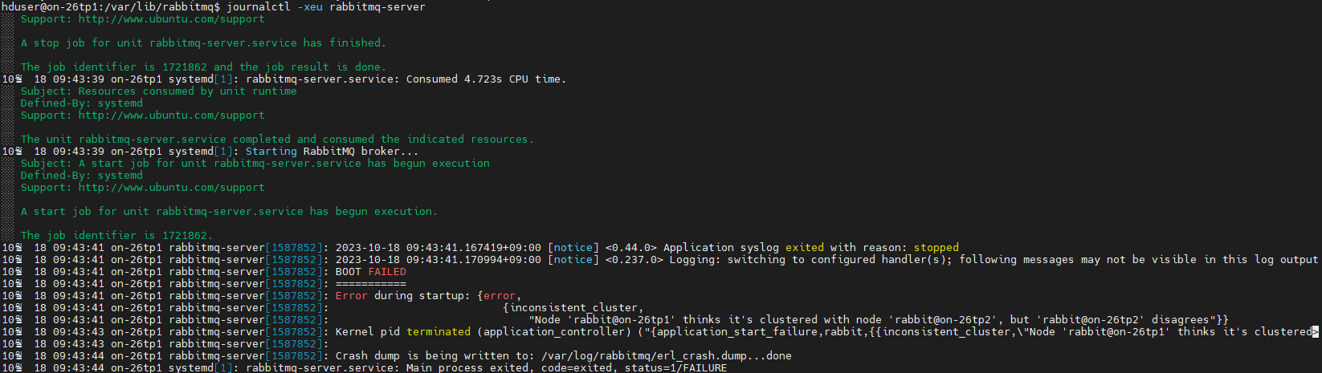Click the 'journalctl -xeu rabbitmq-server' command text

coord(326,6)
